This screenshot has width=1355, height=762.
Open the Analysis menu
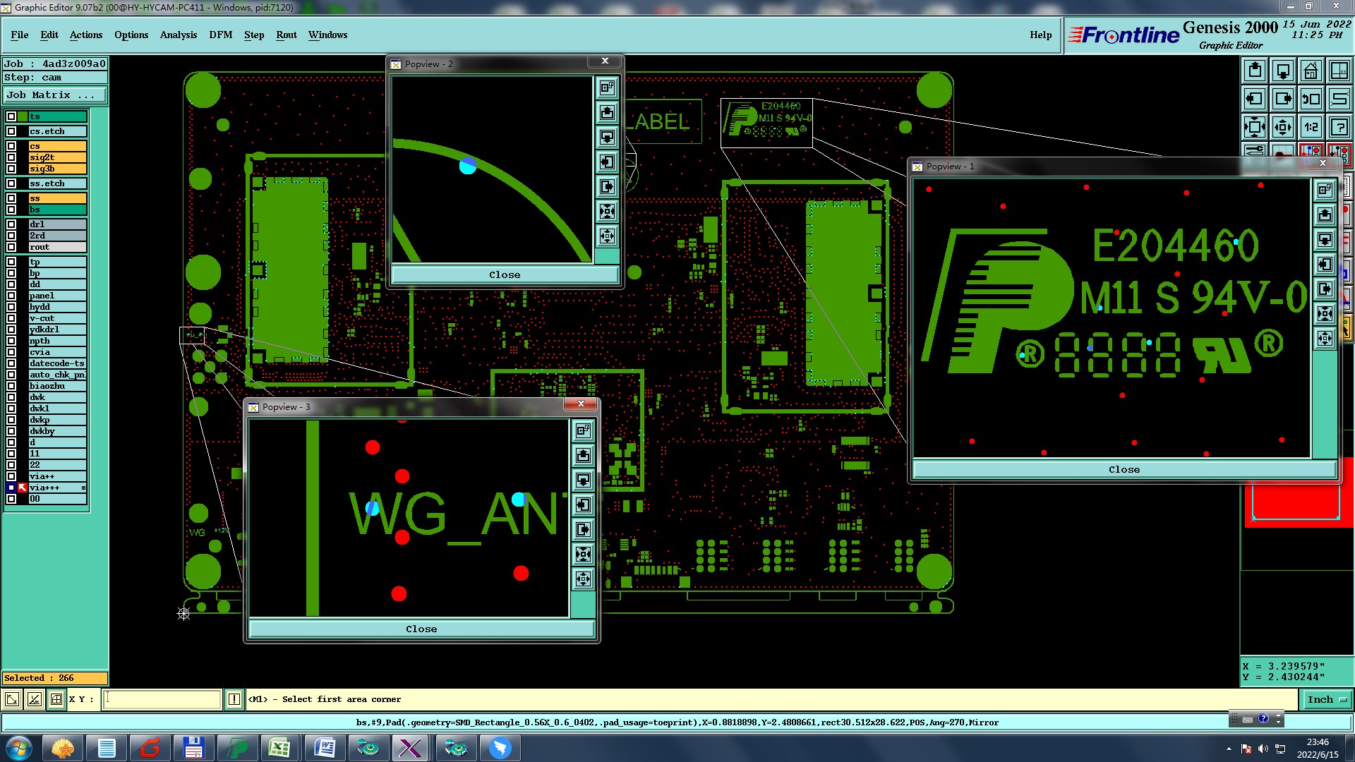[178, 35]
